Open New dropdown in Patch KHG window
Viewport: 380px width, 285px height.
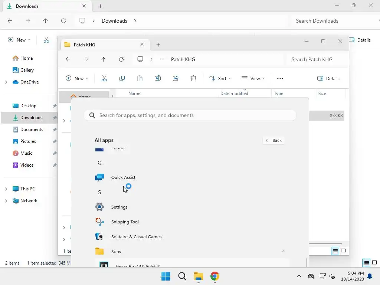tap(77, 79)
